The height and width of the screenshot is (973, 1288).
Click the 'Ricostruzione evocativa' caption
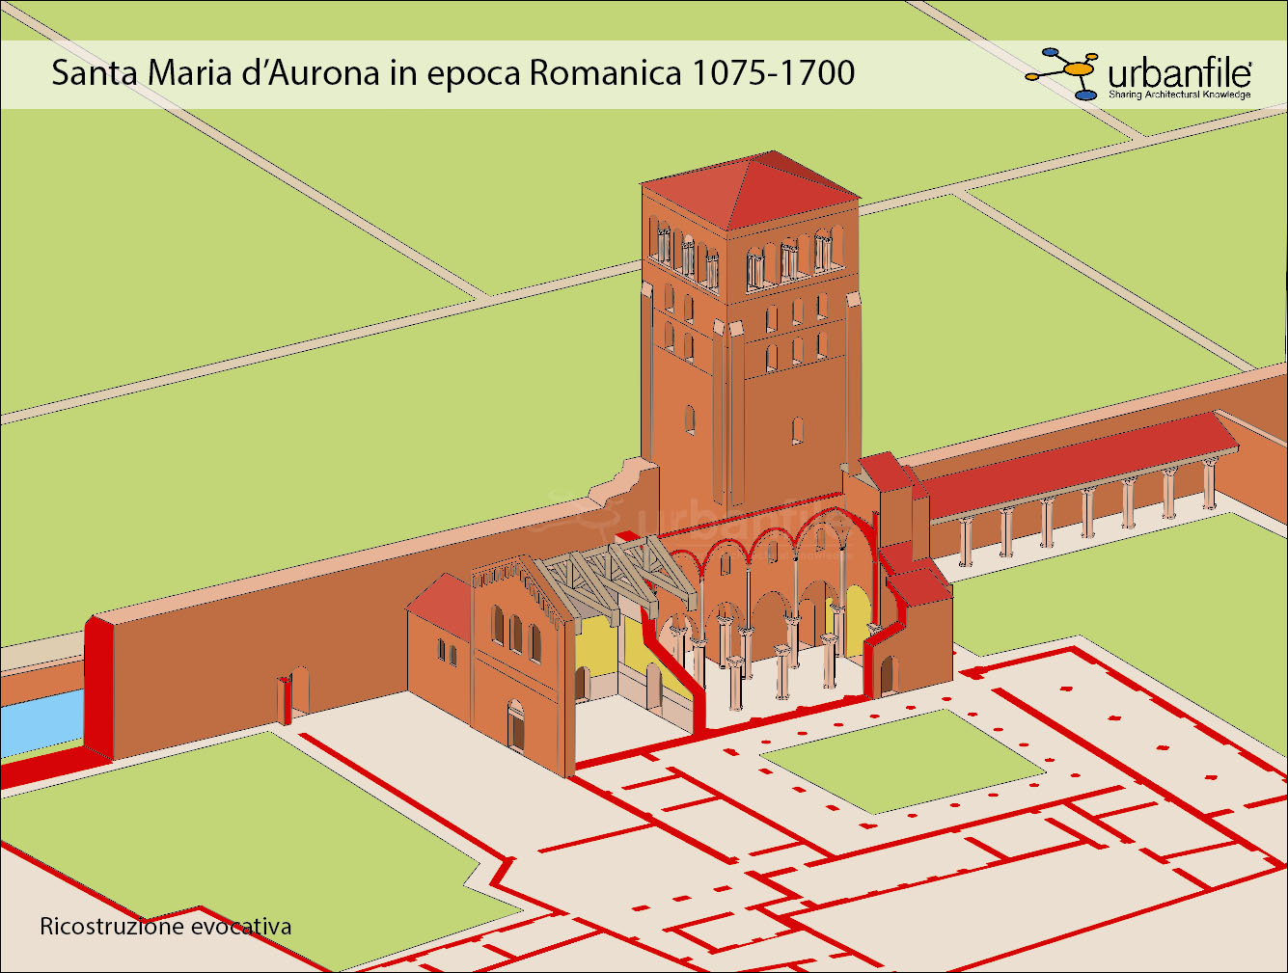click(x=165, y=927)
